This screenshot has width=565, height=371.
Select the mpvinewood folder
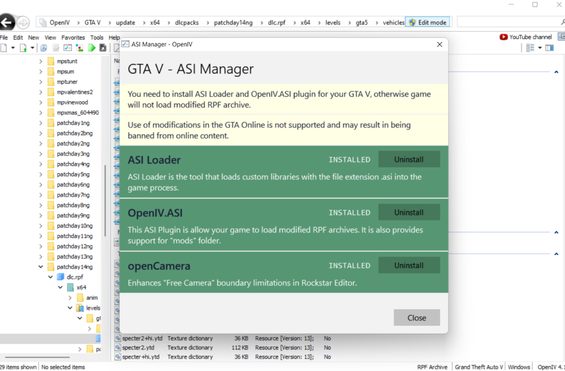[72, 102]
